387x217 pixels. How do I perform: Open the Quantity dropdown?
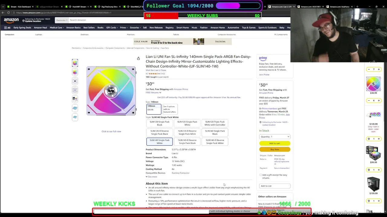coord(275,137)
